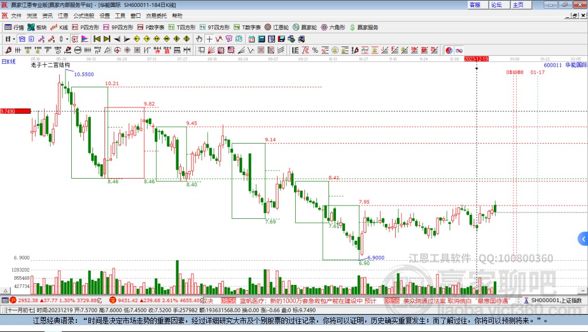588x332 pixels.
Task: Click the 蓝帆医疗 news ticker headline
Action: (308, 301)
